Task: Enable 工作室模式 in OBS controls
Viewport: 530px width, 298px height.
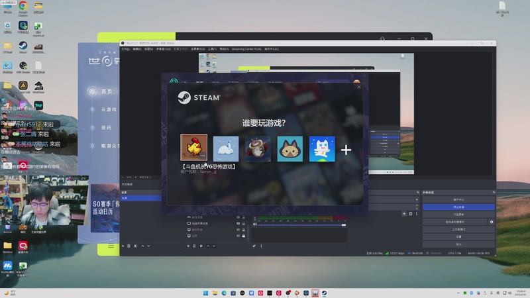Action: click(x=458, y=229)
